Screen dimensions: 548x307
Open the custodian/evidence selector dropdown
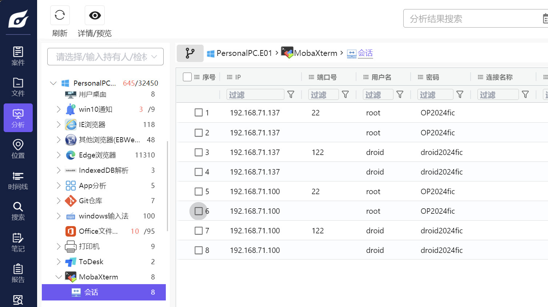[105, 57]
